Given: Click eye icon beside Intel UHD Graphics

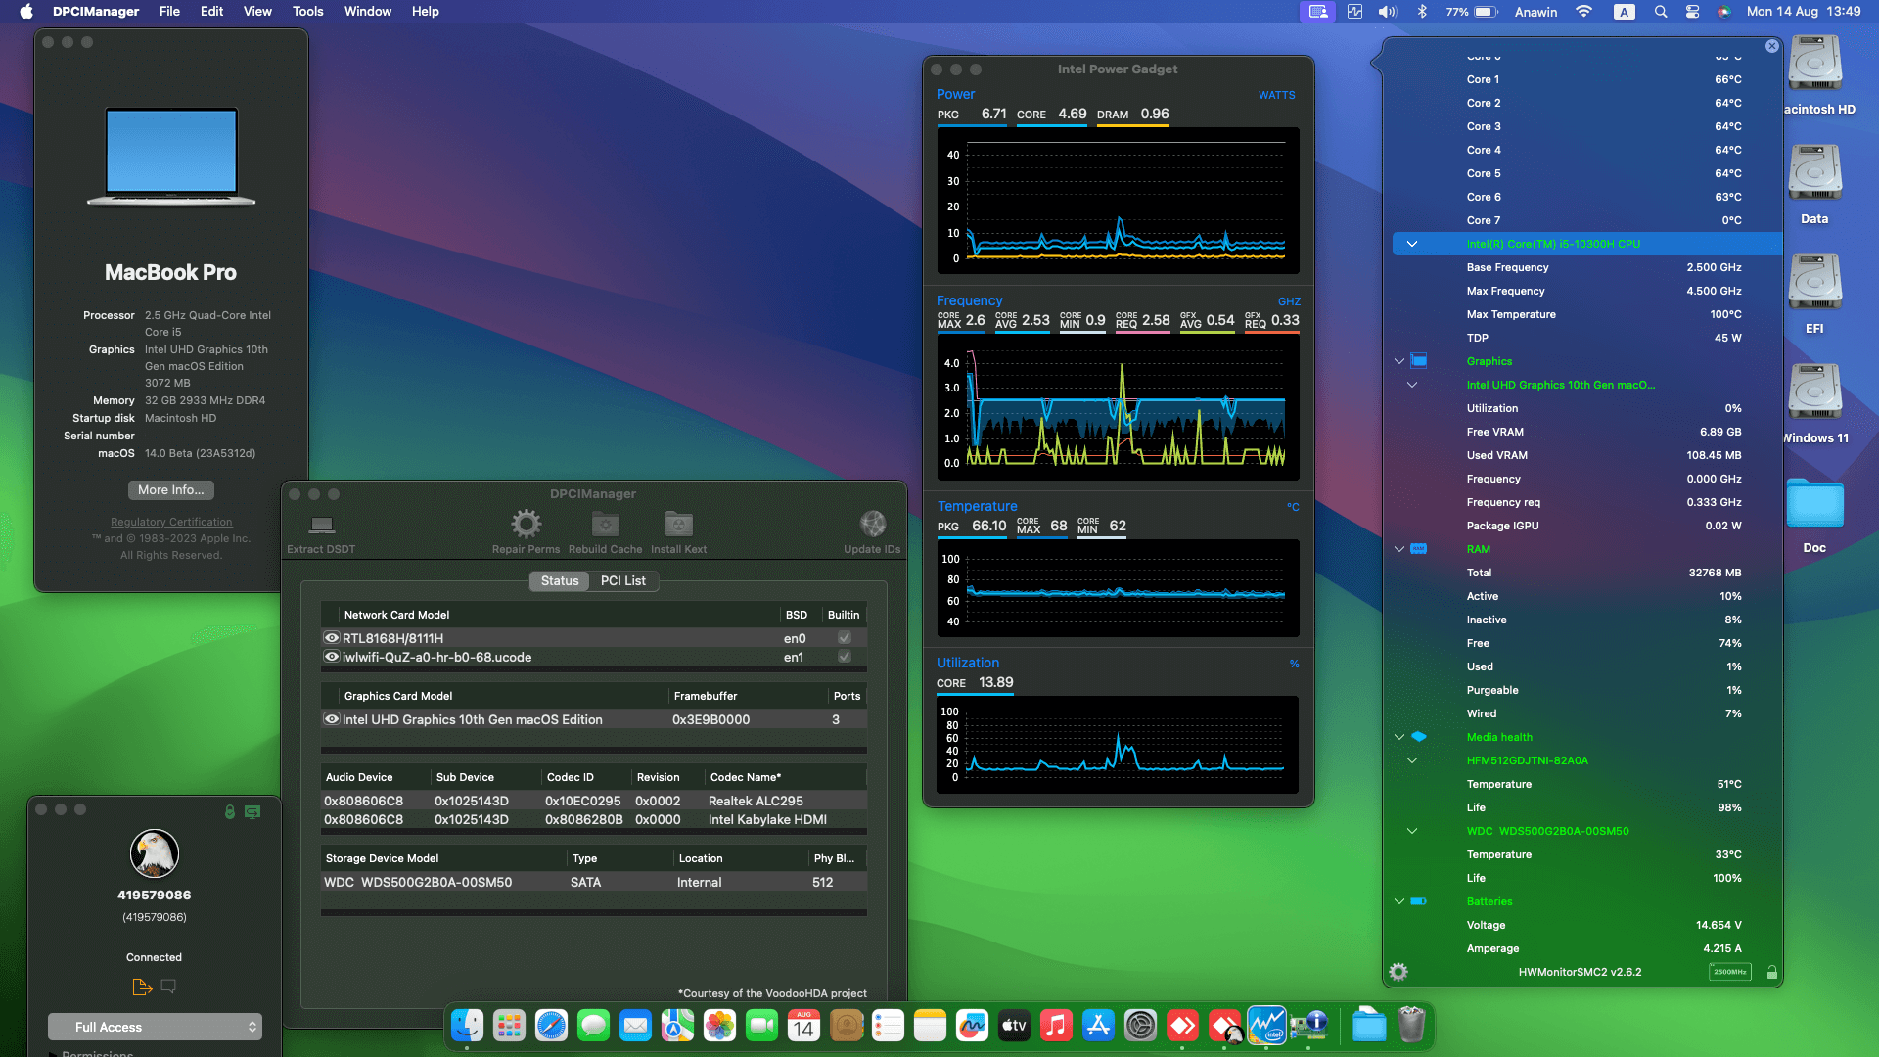Looking at the screenshot, I should (x=332, y=719).
